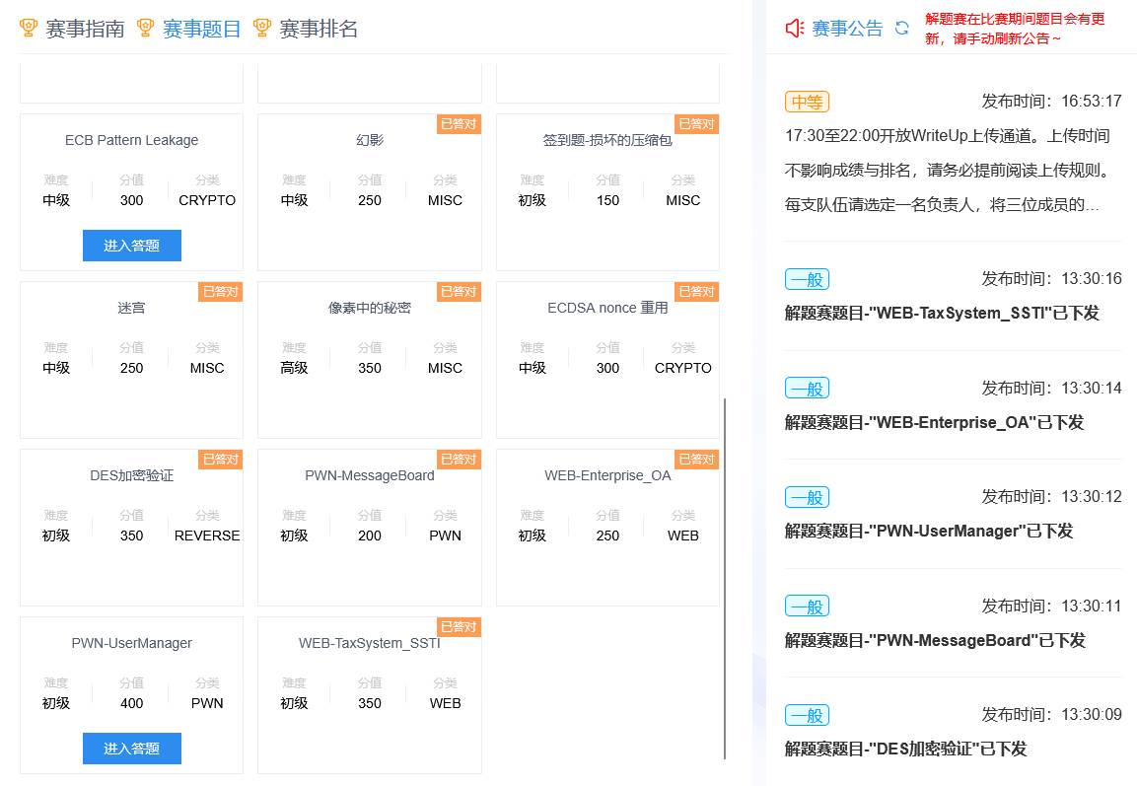Screen dimensions: 1137x786
Task: Click 一般 tag at 13:30:09 announcement
Action: click(x=807, y=715)
